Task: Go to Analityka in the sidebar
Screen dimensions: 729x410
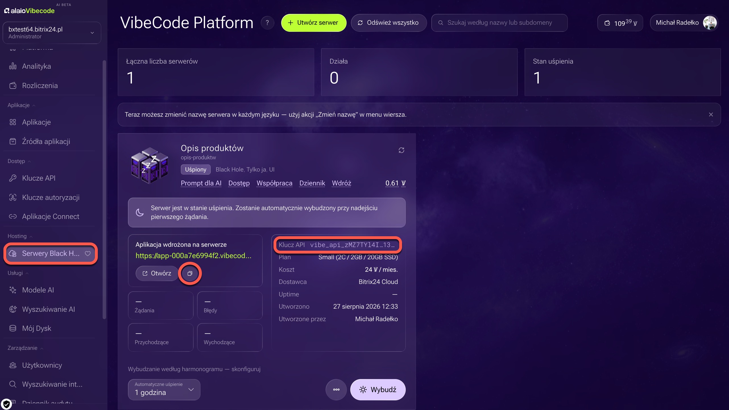Action: point(37,66)
